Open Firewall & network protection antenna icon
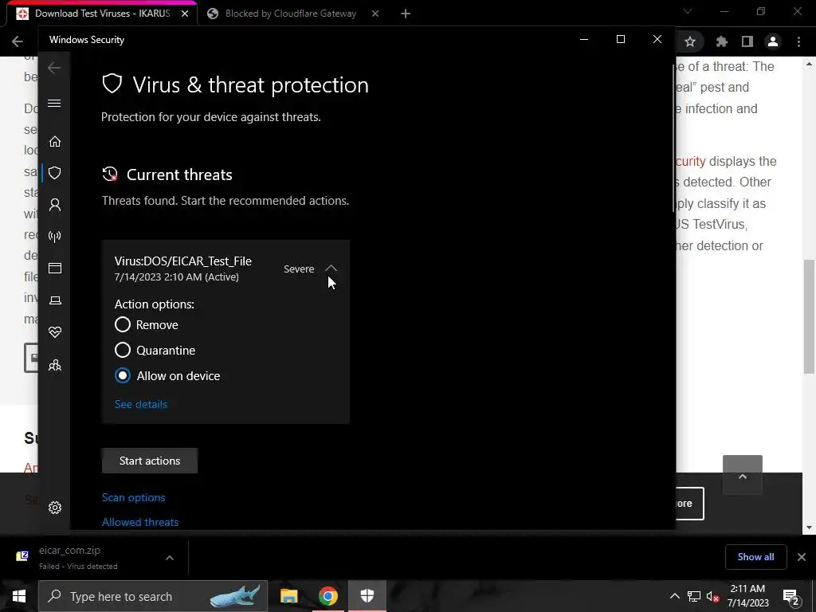 click(55, 237)
